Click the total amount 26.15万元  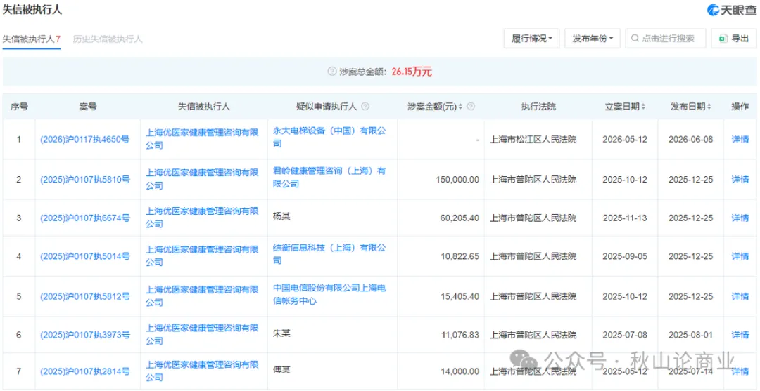point(412,72)
